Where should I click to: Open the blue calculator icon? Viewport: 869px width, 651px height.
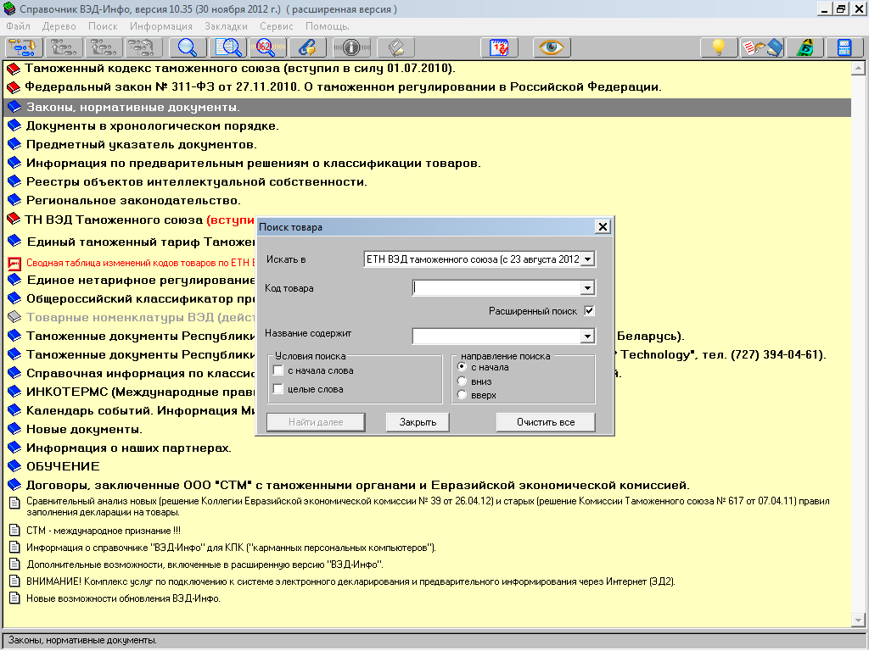pyautogui.click(x=844, y=47)
